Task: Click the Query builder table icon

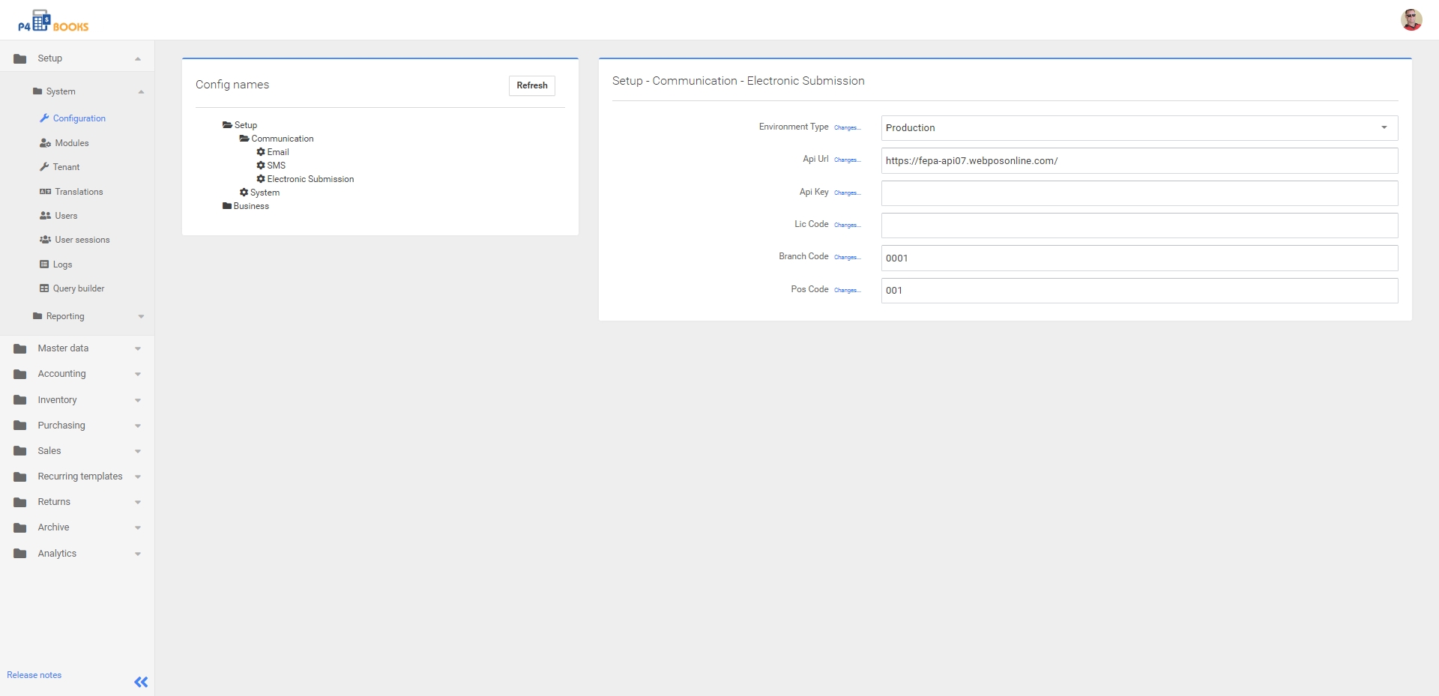Action: pyautogui.click(x=44, y=288)
